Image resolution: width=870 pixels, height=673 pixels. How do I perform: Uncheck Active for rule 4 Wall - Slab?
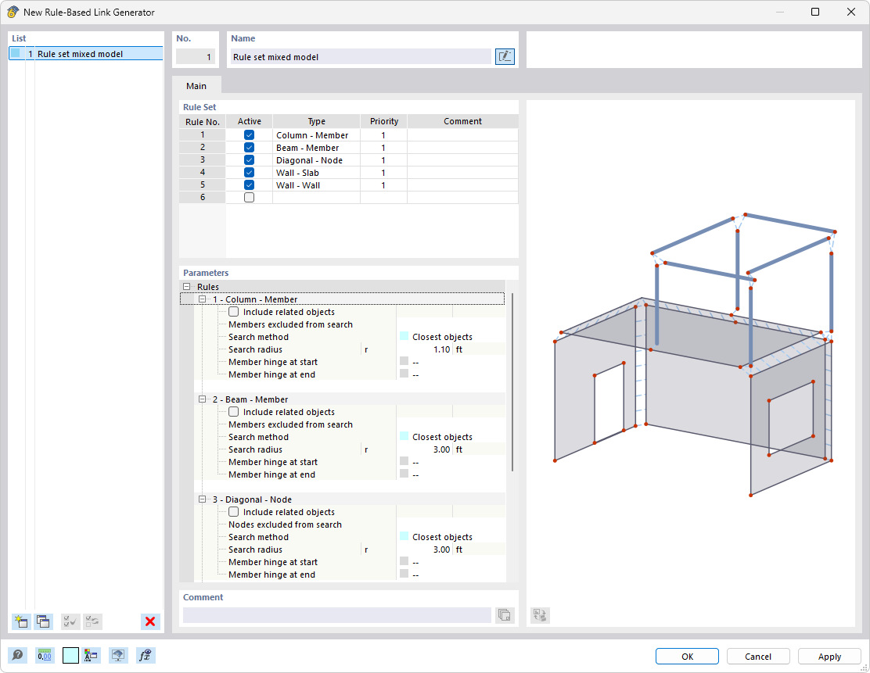pos(249,173)
